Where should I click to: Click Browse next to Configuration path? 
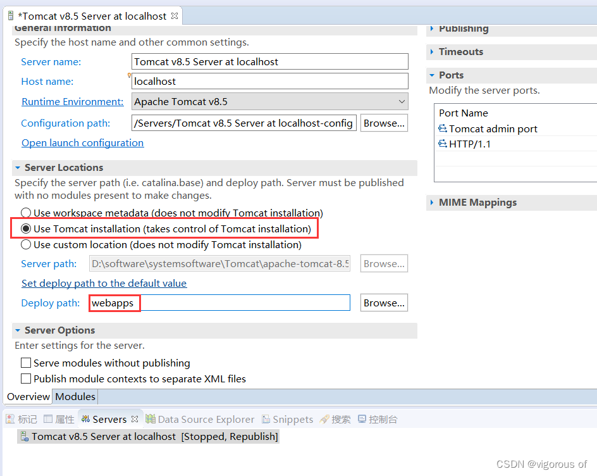[x=384, y=123]
